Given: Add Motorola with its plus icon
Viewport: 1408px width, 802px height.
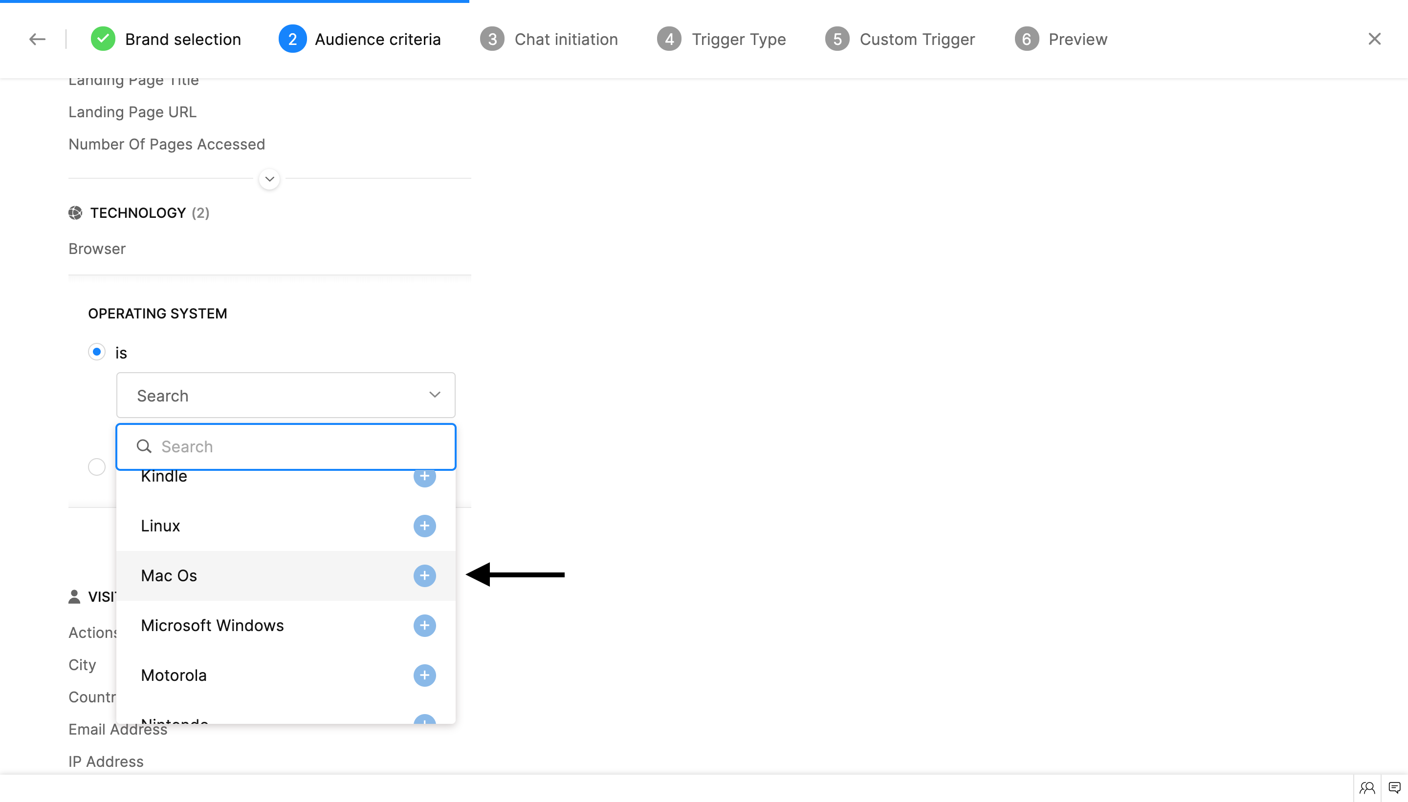Looking at the screenshot, I should tap(424, 675).
